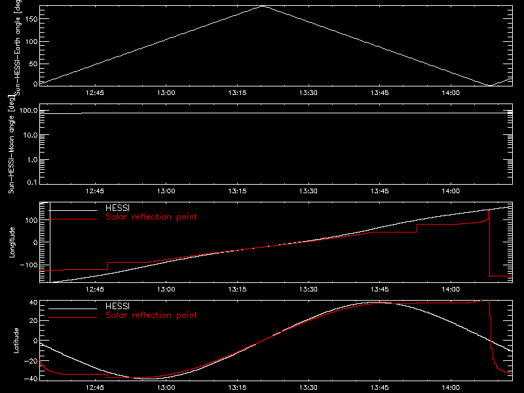
Task: Click the HESSI legend label in the Latitude plot
Action: click(117, 306)
